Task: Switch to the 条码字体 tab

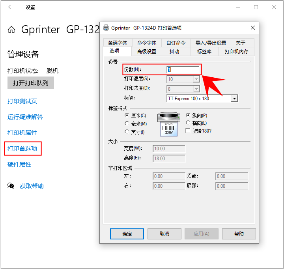Action: pyautogui.click(x=118, y=43)
